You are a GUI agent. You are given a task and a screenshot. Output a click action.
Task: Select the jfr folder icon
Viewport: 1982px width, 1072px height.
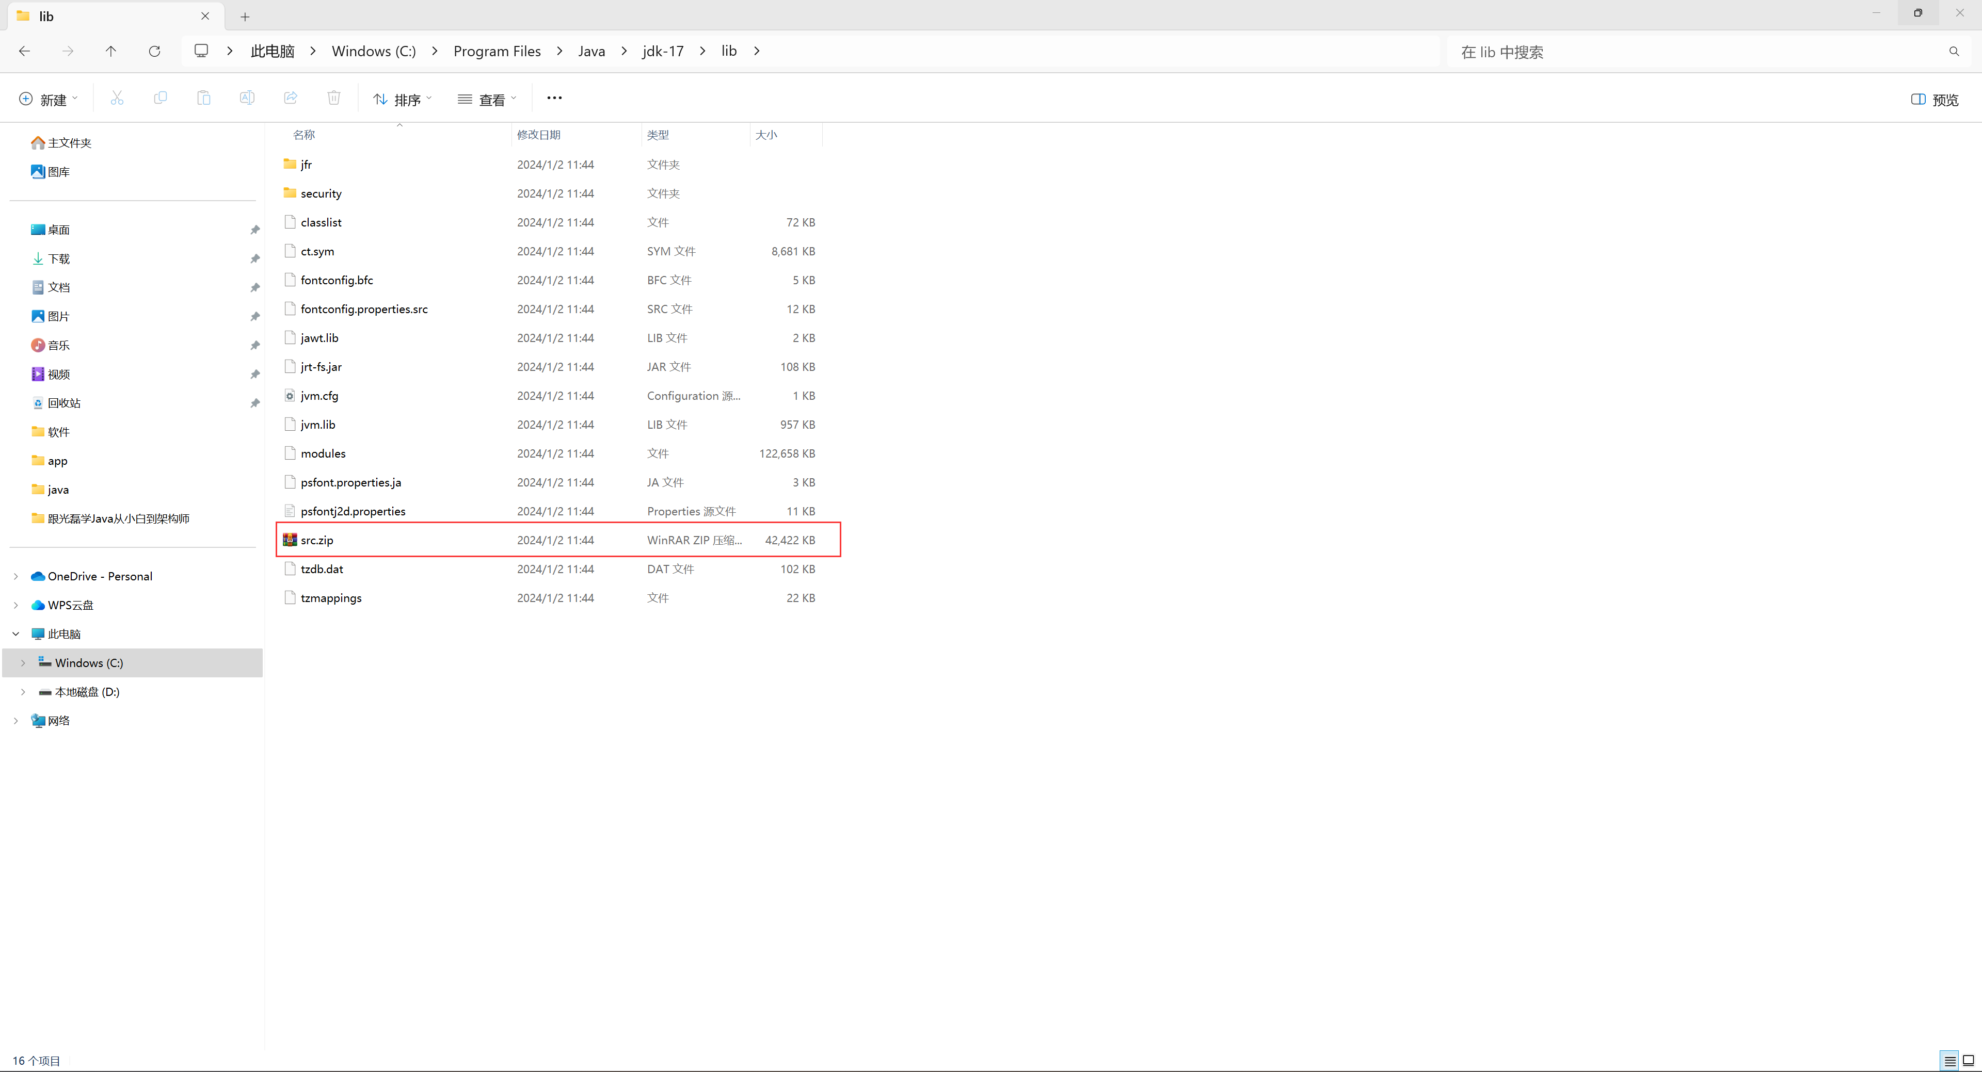[290, 164]
